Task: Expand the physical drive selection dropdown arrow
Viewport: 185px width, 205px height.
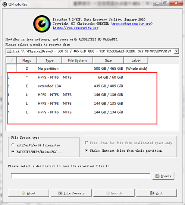Action: click(x=176, y=51)
